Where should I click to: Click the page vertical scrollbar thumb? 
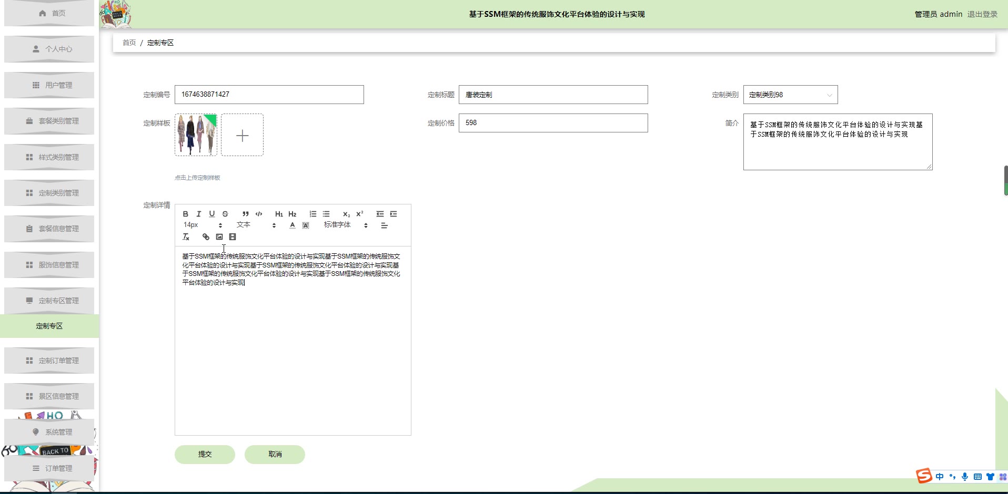(1005, 181)
